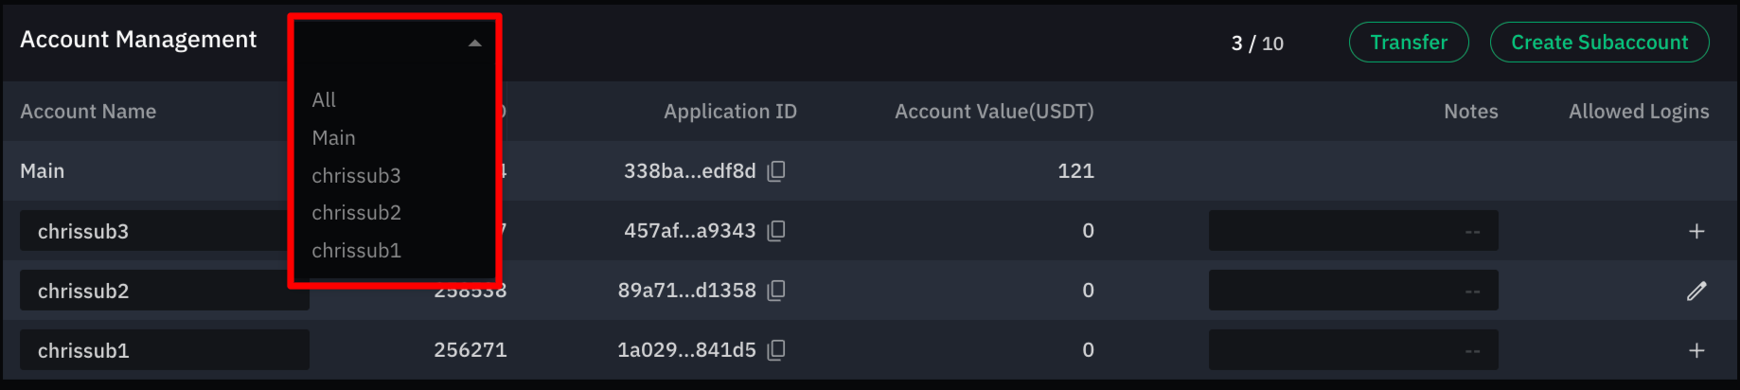Open the Transfer dialog

coord(1409,43)
